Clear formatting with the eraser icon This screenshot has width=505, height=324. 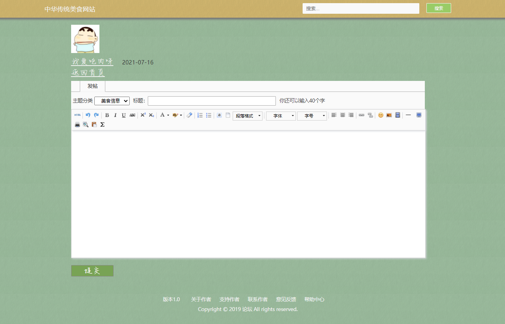click(189, 115)
